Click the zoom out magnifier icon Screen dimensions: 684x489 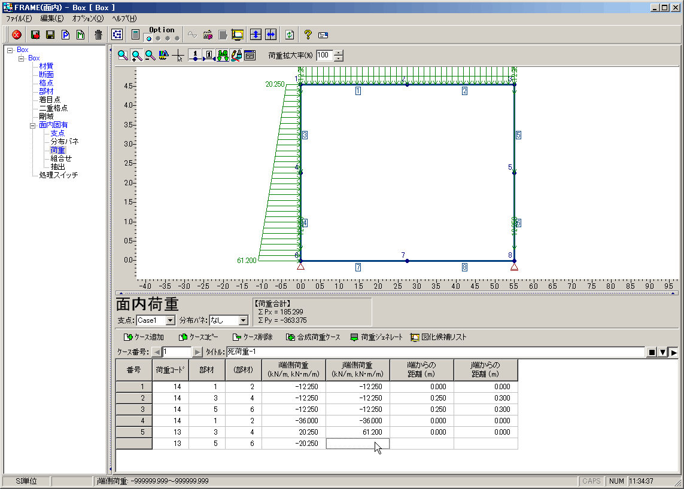[150, 56]
